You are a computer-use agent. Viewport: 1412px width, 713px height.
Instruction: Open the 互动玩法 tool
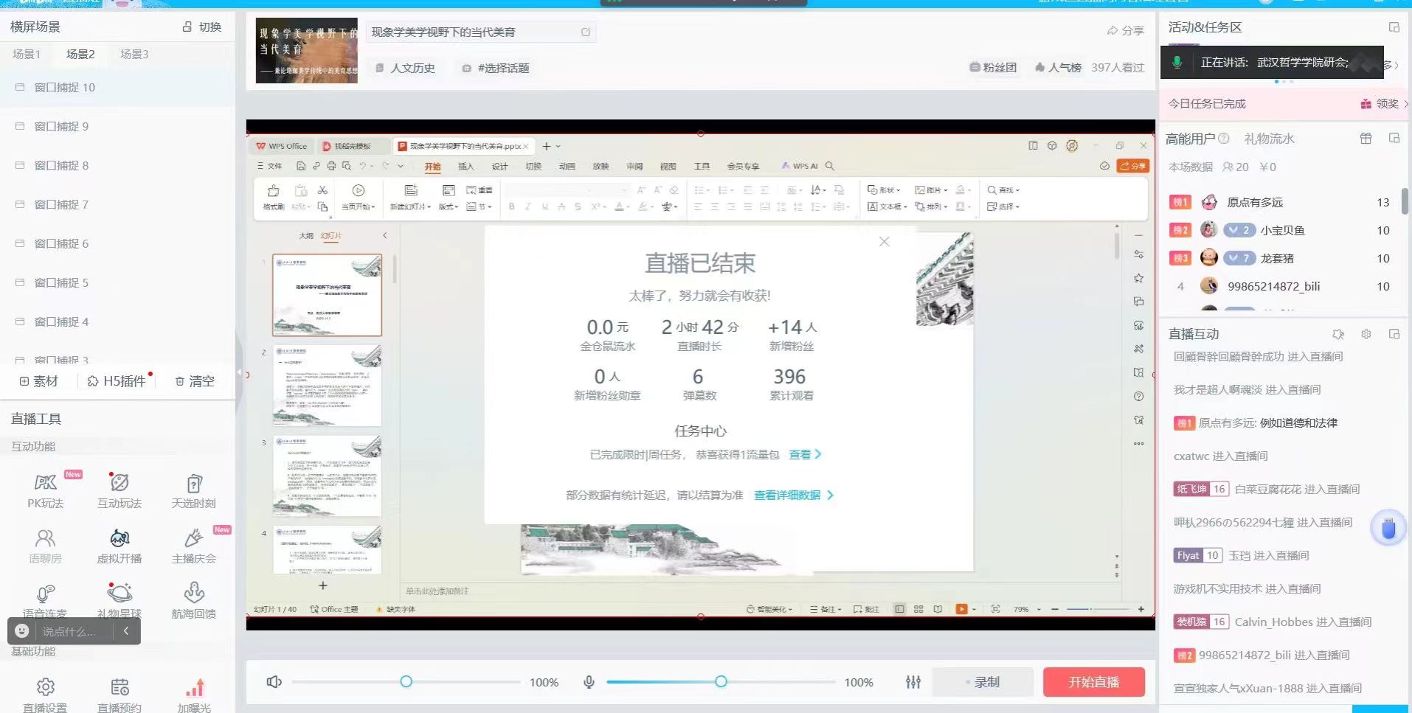click(x=119, y=490)
